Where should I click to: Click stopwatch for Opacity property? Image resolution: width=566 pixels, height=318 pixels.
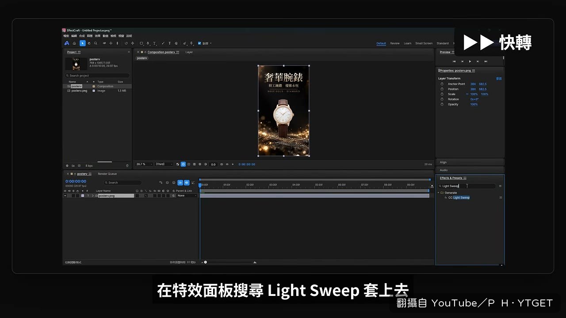click(442, 104)
